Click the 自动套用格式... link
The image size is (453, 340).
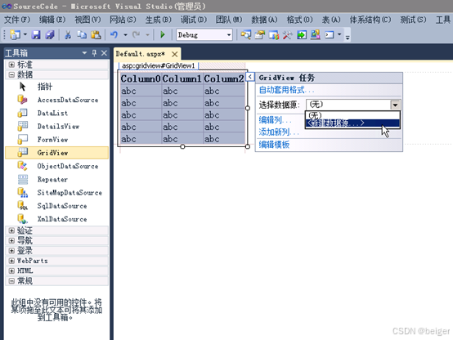[x=286, y=90]
